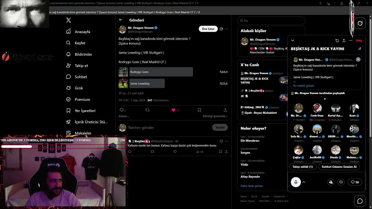Screen dimensions: 372x209
Task: Vote for Jamie Leweling in the poll
Action: [147, 84]
